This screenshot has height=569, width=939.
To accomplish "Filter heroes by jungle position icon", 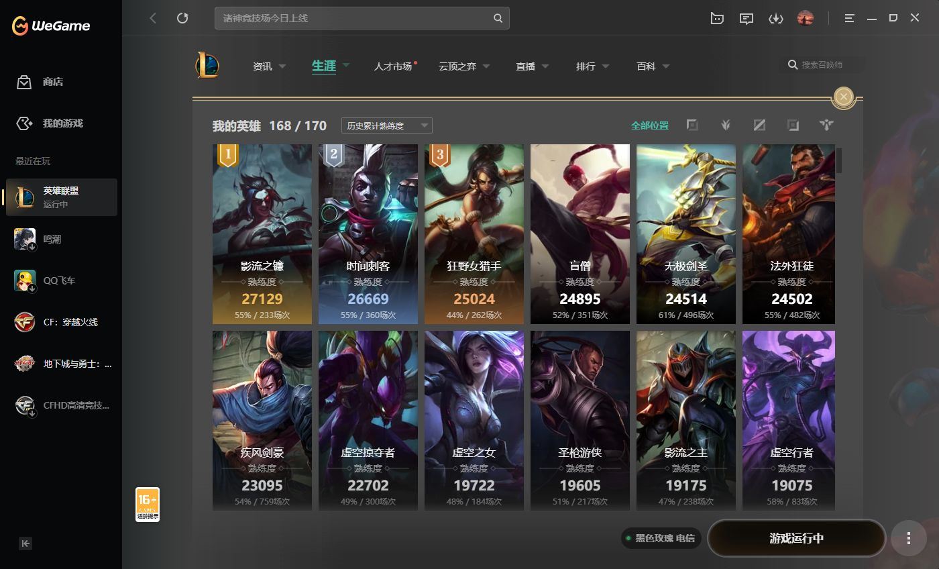I will coord(726,125).
